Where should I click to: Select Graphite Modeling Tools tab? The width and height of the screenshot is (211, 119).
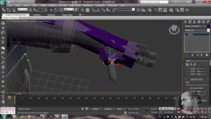pos(16,15)
